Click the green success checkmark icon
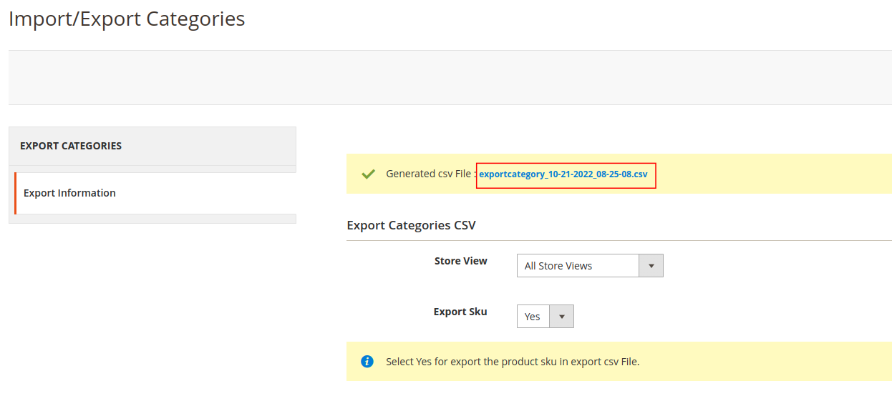 tap(368, 174)
